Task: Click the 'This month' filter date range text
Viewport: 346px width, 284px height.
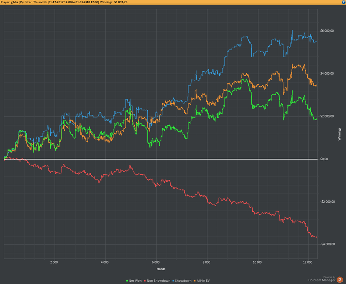Action: click(66, 2)
